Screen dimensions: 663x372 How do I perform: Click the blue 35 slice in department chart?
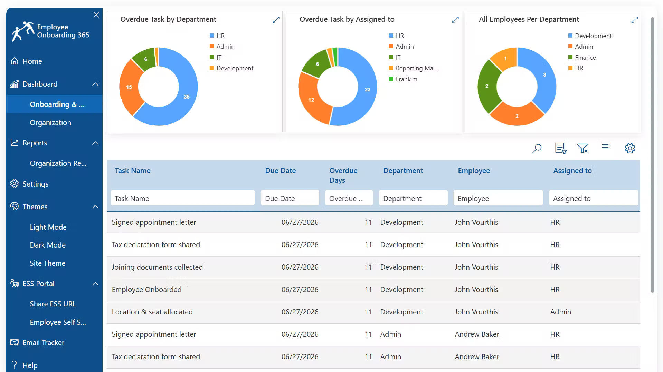click(186, 97)
